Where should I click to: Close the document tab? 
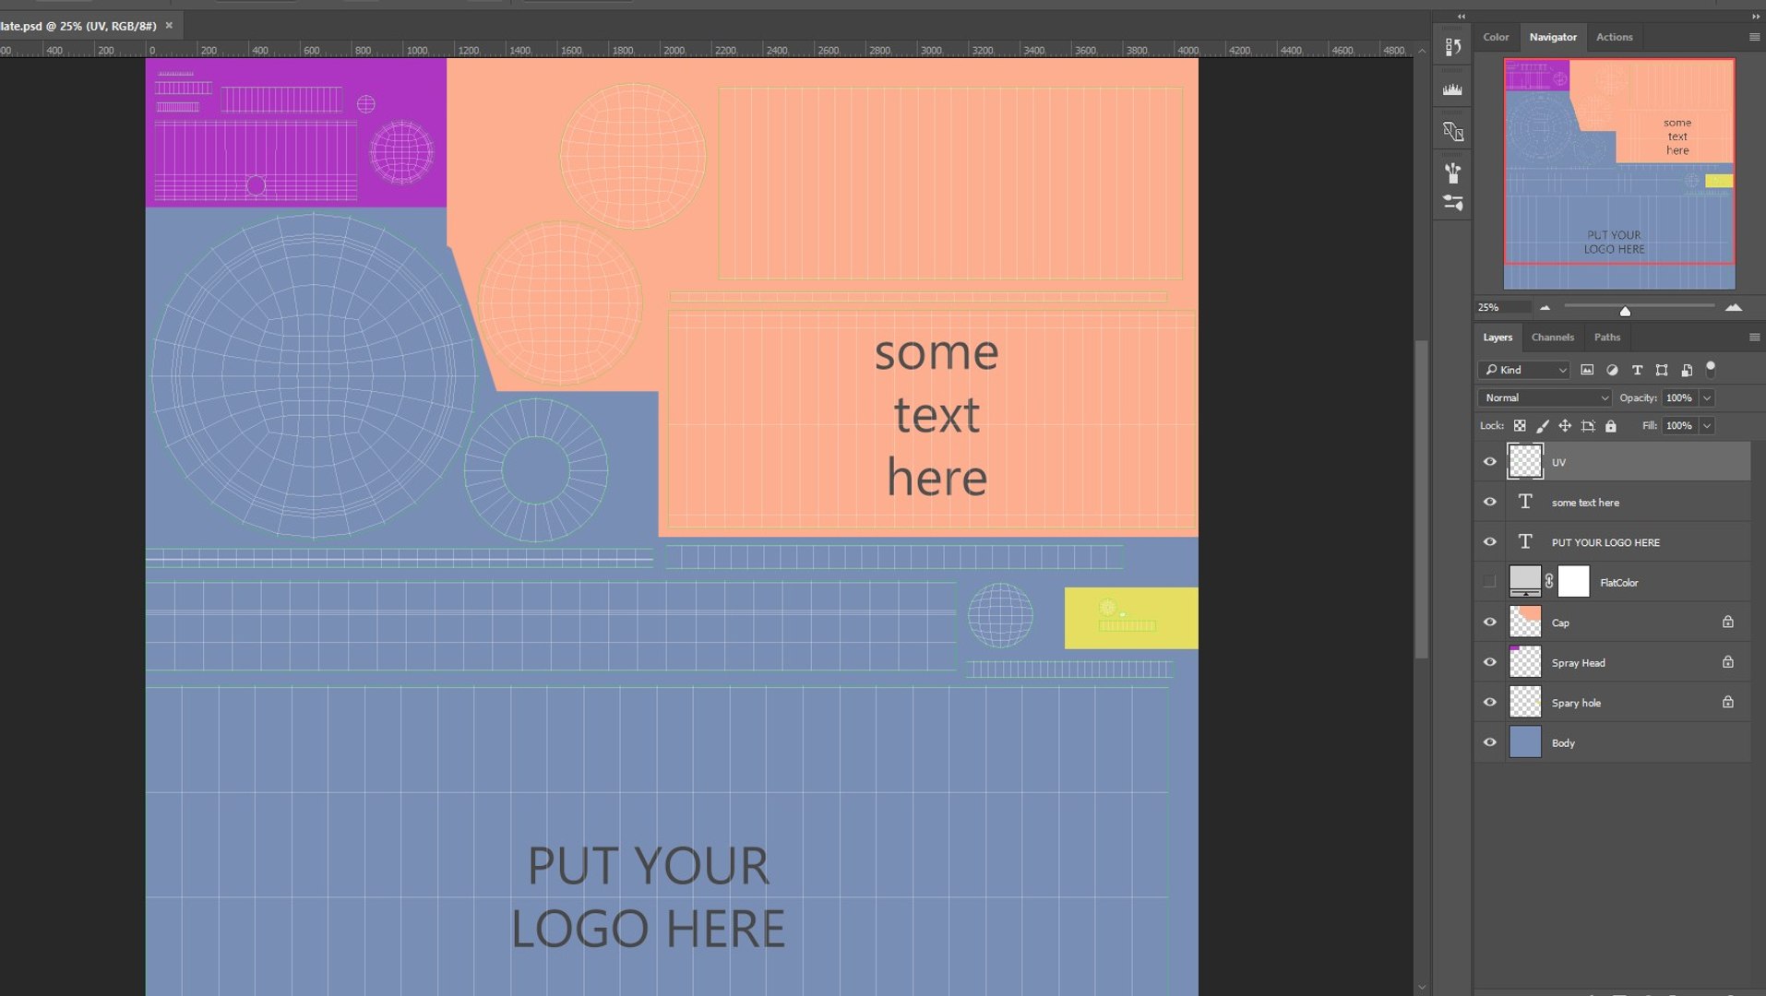[169, 26]
